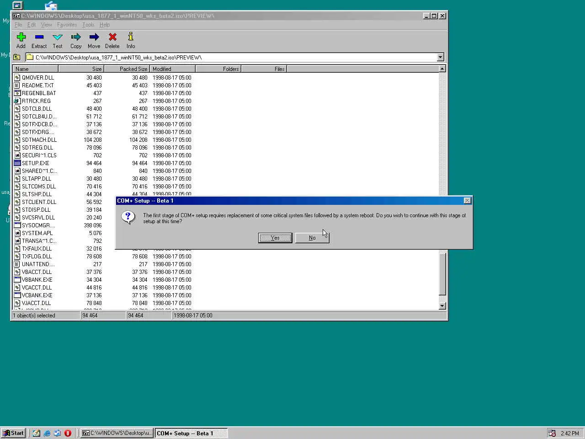Screen dimensions: 585x439
Task: Click the Test archive toolbar icon
Action: pos(58,37)
